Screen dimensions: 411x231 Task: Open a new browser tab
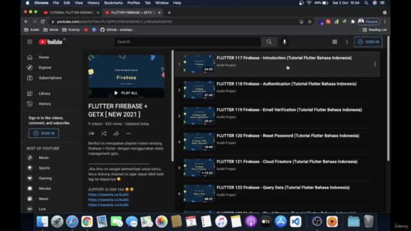point(169,13)
